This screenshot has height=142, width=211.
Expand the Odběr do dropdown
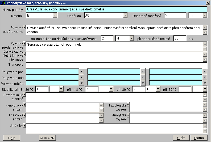[x=125, y=15]
